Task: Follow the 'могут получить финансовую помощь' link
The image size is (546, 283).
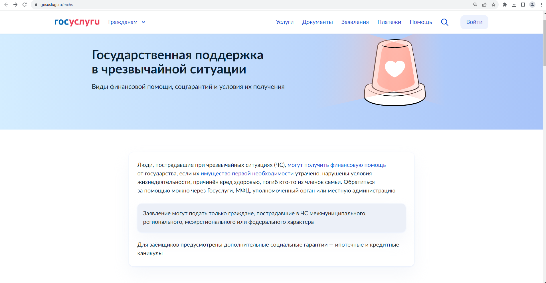Action: point(336,165)
